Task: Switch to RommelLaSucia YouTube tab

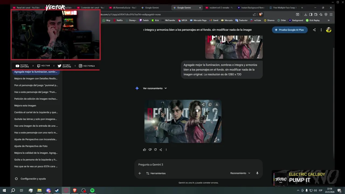Action: 123,8
